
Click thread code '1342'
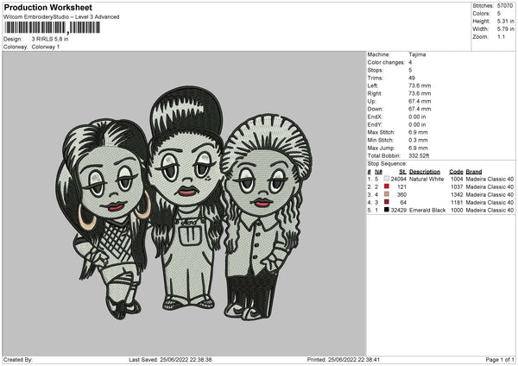tap(457, 194)
